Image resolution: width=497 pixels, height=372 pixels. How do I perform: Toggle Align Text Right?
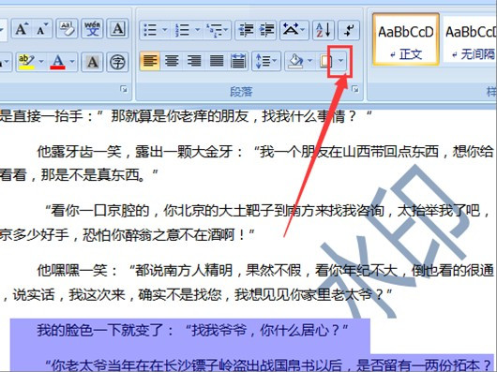click(x=194, y=62)
